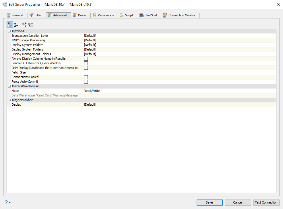
Task: Select the JDBC Escape Processing label
Action: coord(28,40)
